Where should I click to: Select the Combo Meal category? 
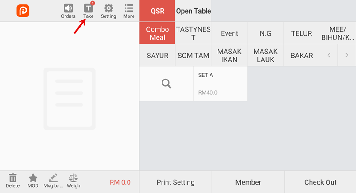158,33
